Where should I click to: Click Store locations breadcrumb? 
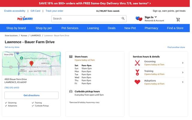(11, 35)
